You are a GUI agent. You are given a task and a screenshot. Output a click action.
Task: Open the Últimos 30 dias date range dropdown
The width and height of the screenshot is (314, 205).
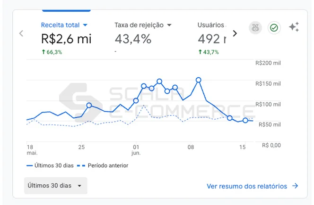pyautogui.click(x=55, y=186)
